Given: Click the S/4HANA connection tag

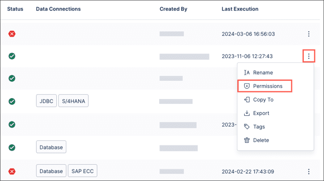Looking at the screenshot, I should 73,101.
